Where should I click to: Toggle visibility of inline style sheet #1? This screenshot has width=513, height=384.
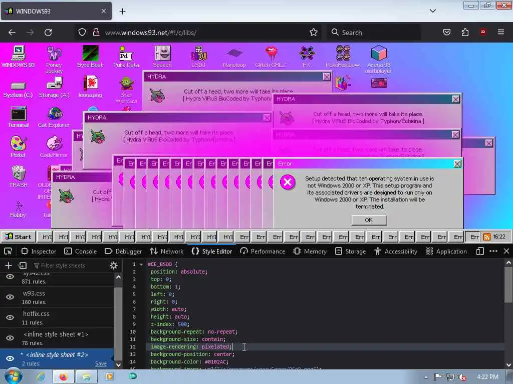coord(10,338)
